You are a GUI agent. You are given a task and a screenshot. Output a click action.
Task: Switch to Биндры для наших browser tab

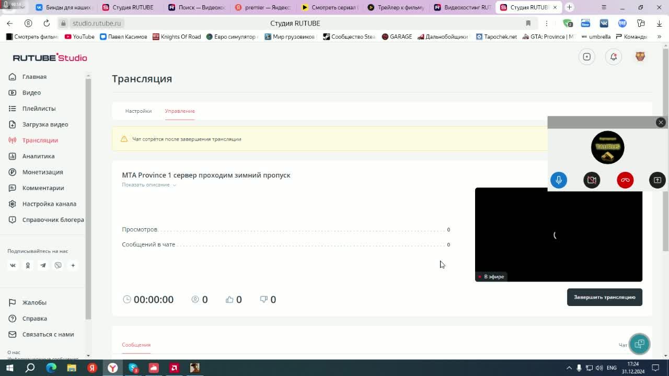64,7
